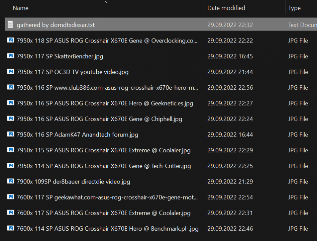
Task: Click the image icon next to OC3D TV youtube video.jpg
Action: [x=10, y=71]
